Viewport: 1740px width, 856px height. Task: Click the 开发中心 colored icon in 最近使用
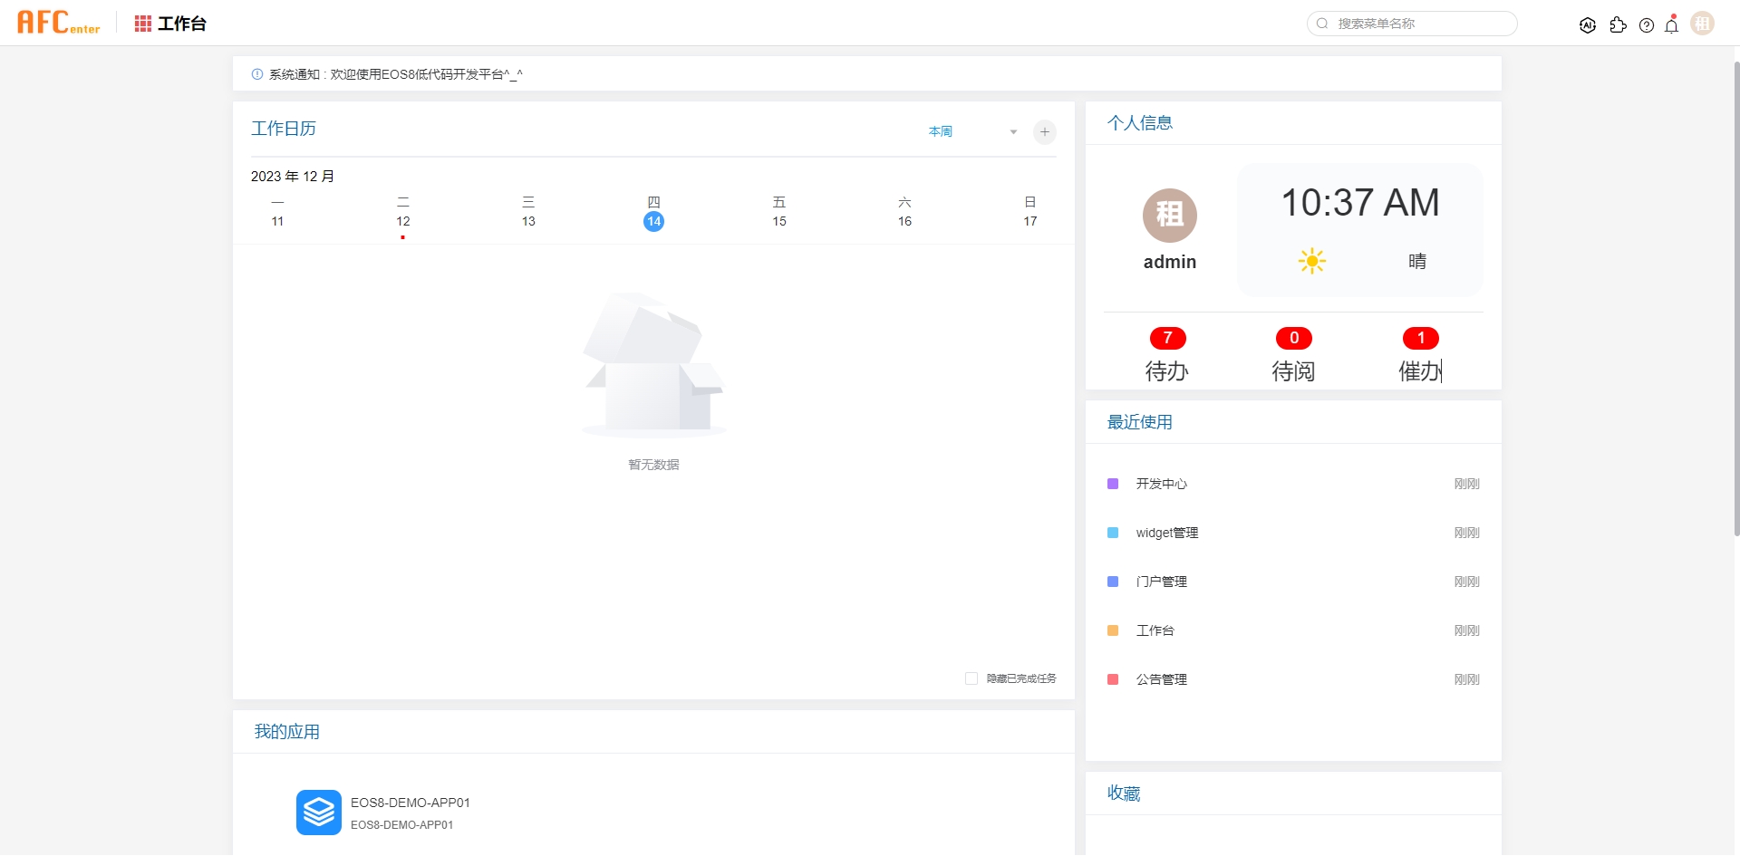click(1113, 484)
